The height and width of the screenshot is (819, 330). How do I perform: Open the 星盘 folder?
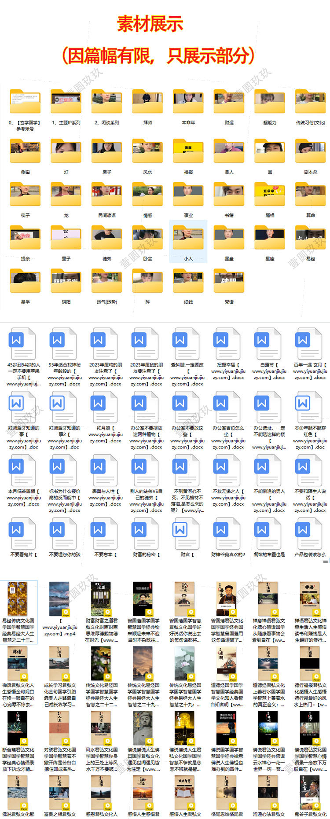(229, 239)
